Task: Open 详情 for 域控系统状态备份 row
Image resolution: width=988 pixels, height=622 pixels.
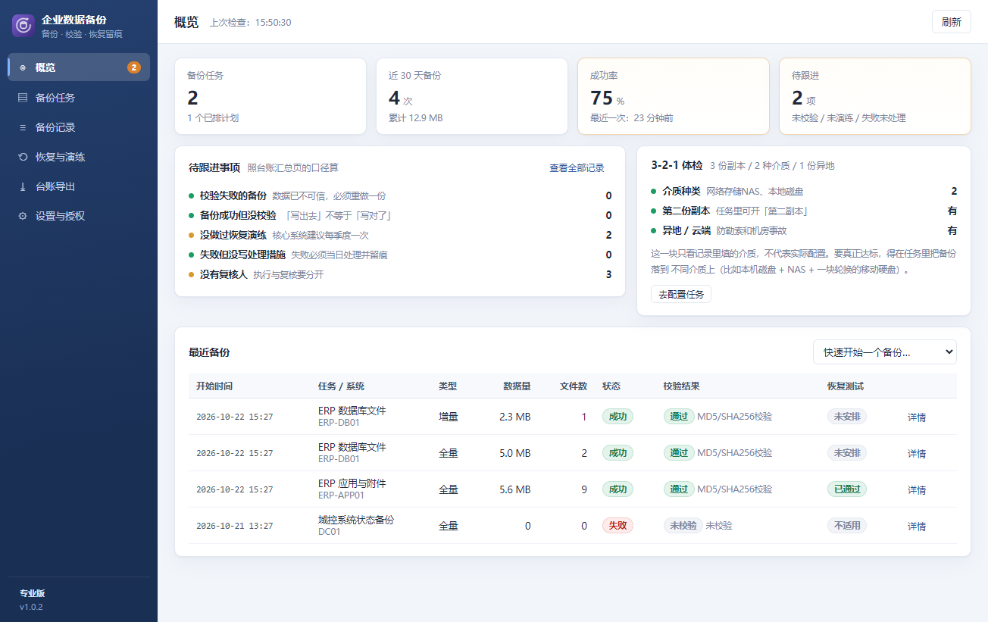Action: (917, 527)
